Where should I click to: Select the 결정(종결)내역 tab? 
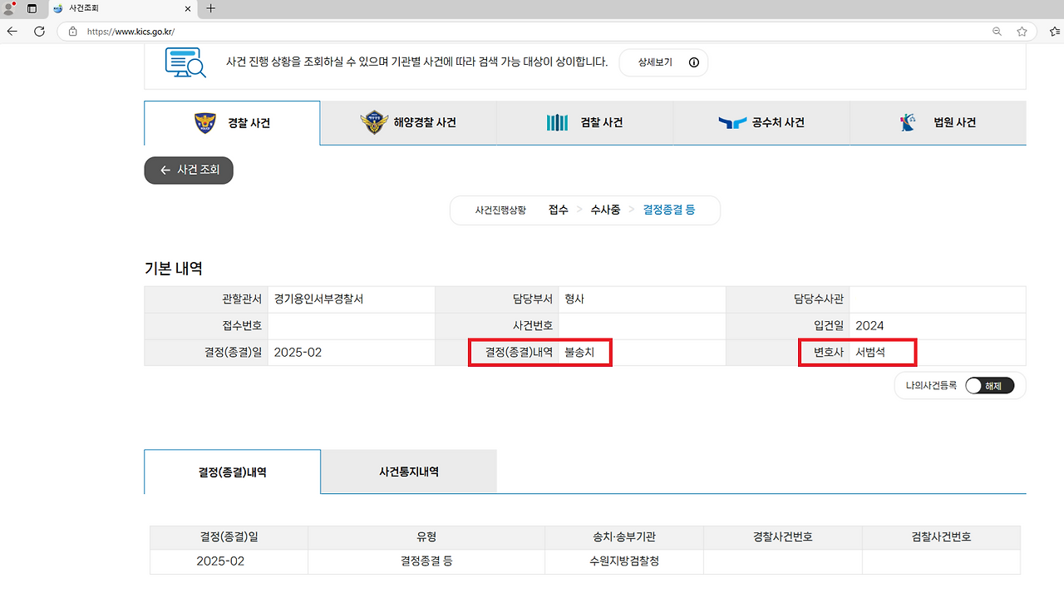(x=232, y=472)
